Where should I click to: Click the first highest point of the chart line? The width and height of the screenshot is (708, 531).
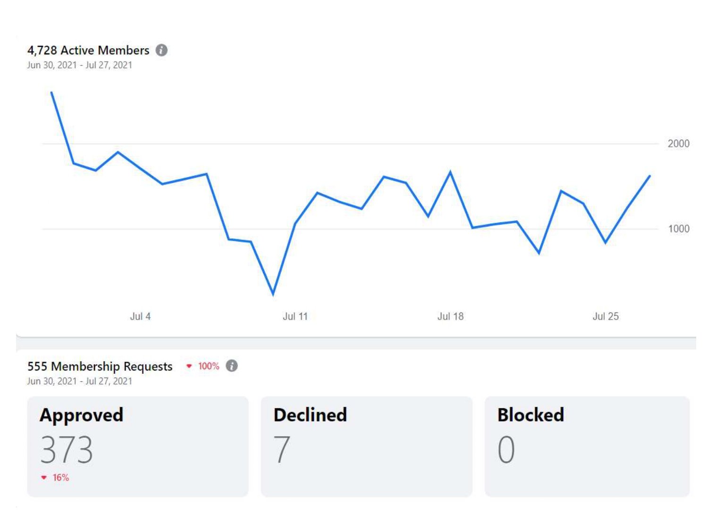click(x=51, y=93)
